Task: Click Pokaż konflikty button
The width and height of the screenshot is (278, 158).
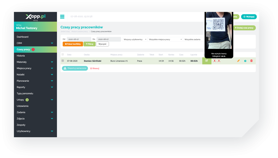Action: click(73, 44)
